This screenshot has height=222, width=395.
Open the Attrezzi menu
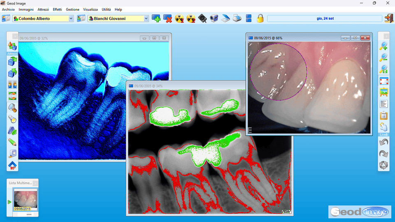(43, 9)
